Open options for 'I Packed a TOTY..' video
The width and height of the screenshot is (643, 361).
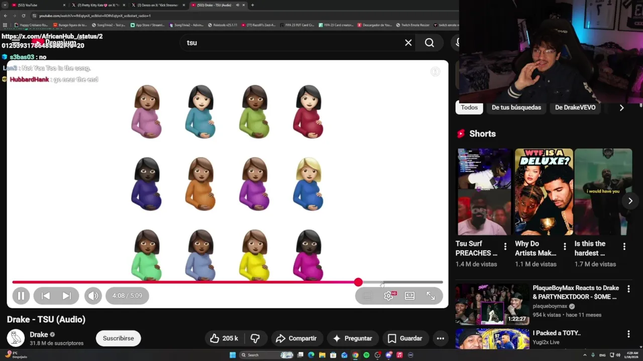(x=628, y=334)
